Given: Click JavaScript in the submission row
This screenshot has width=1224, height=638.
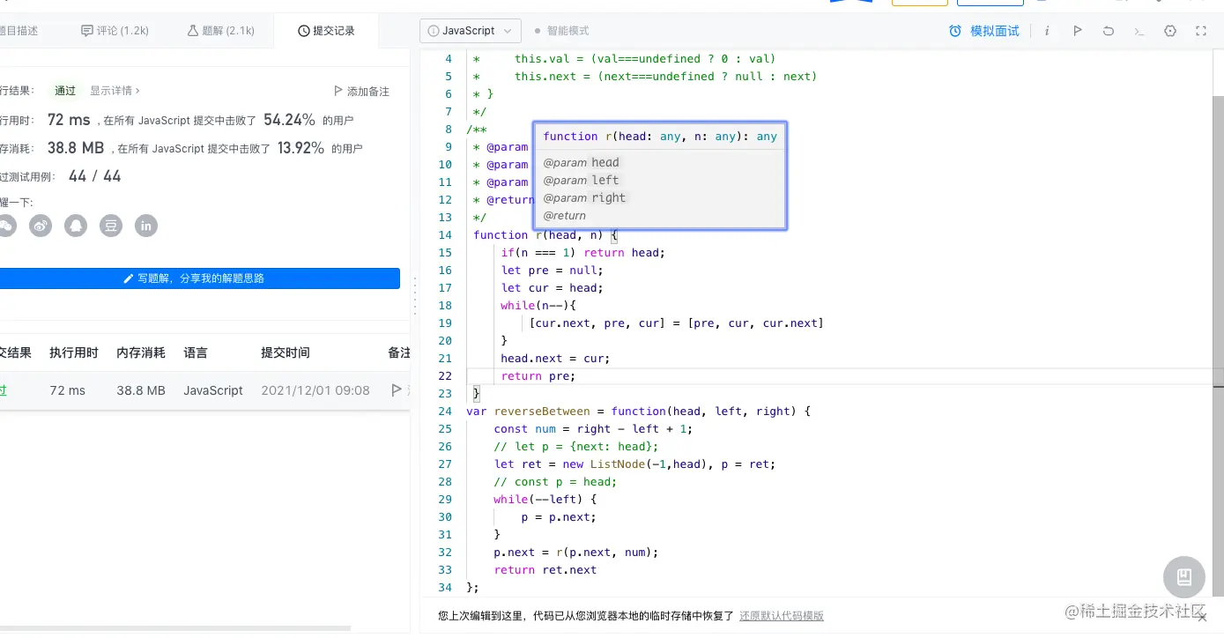Looking at the screenshot, I should point(213,390).
